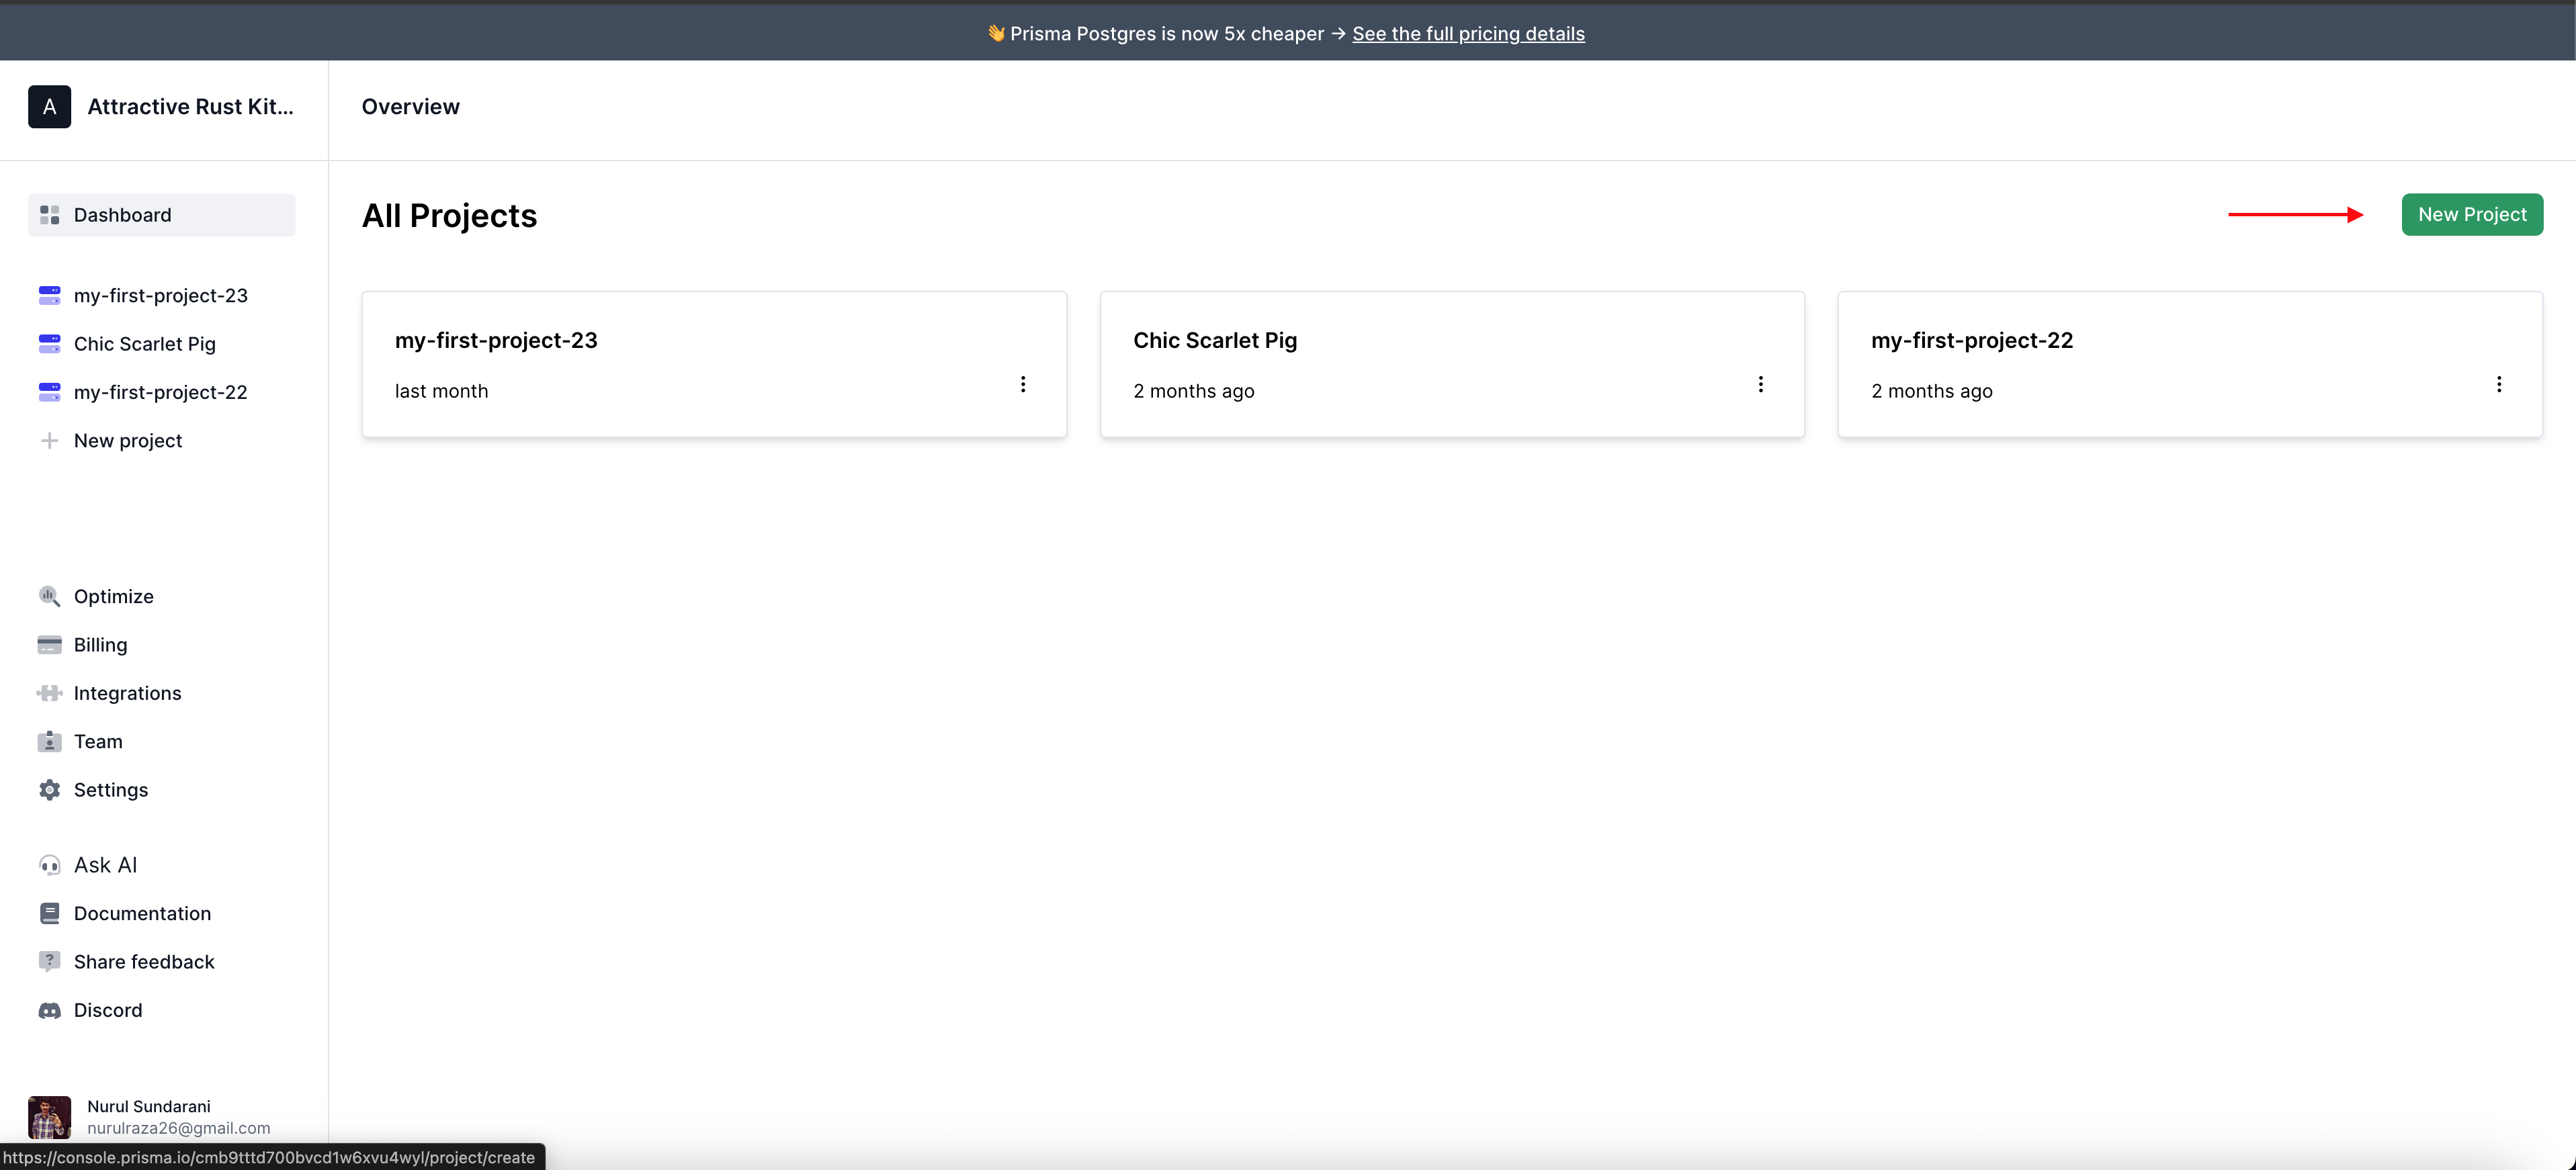
Task: Open Team page in sidebar
Action: pos(162,741)
